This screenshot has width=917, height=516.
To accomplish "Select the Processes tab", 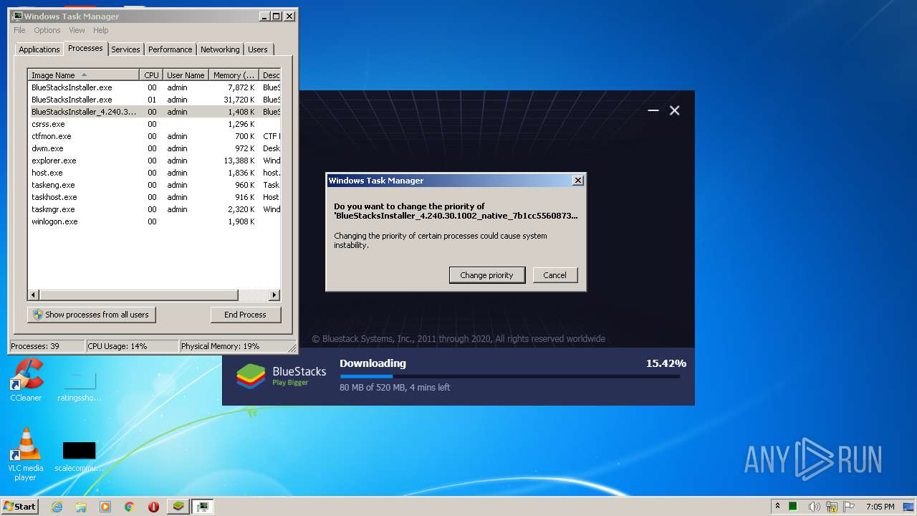I will coord(85,48).
